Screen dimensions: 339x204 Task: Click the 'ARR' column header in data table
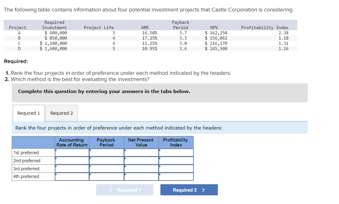click(x=145, y=28)
